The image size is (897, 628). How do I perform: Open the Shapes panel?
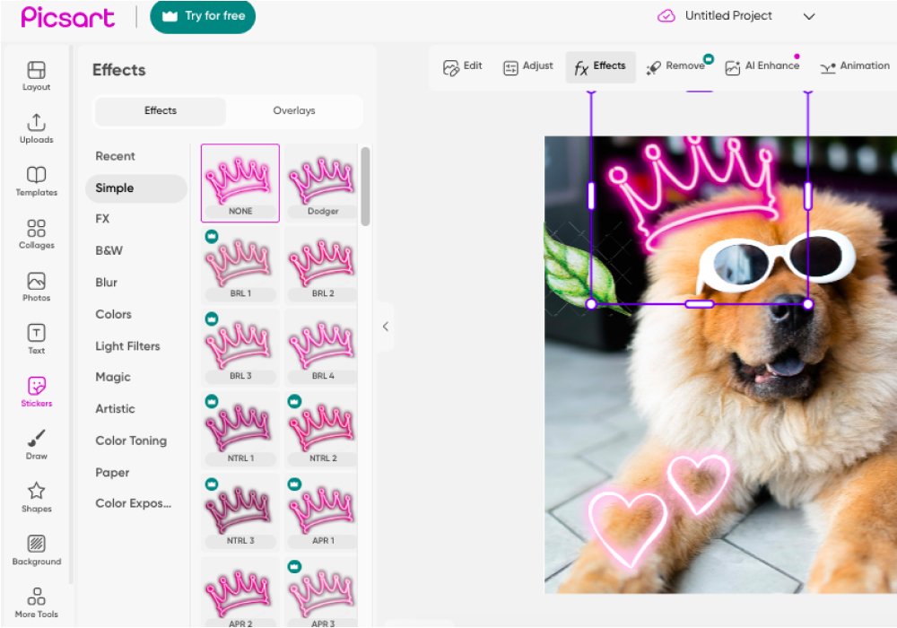click(37, 497)
